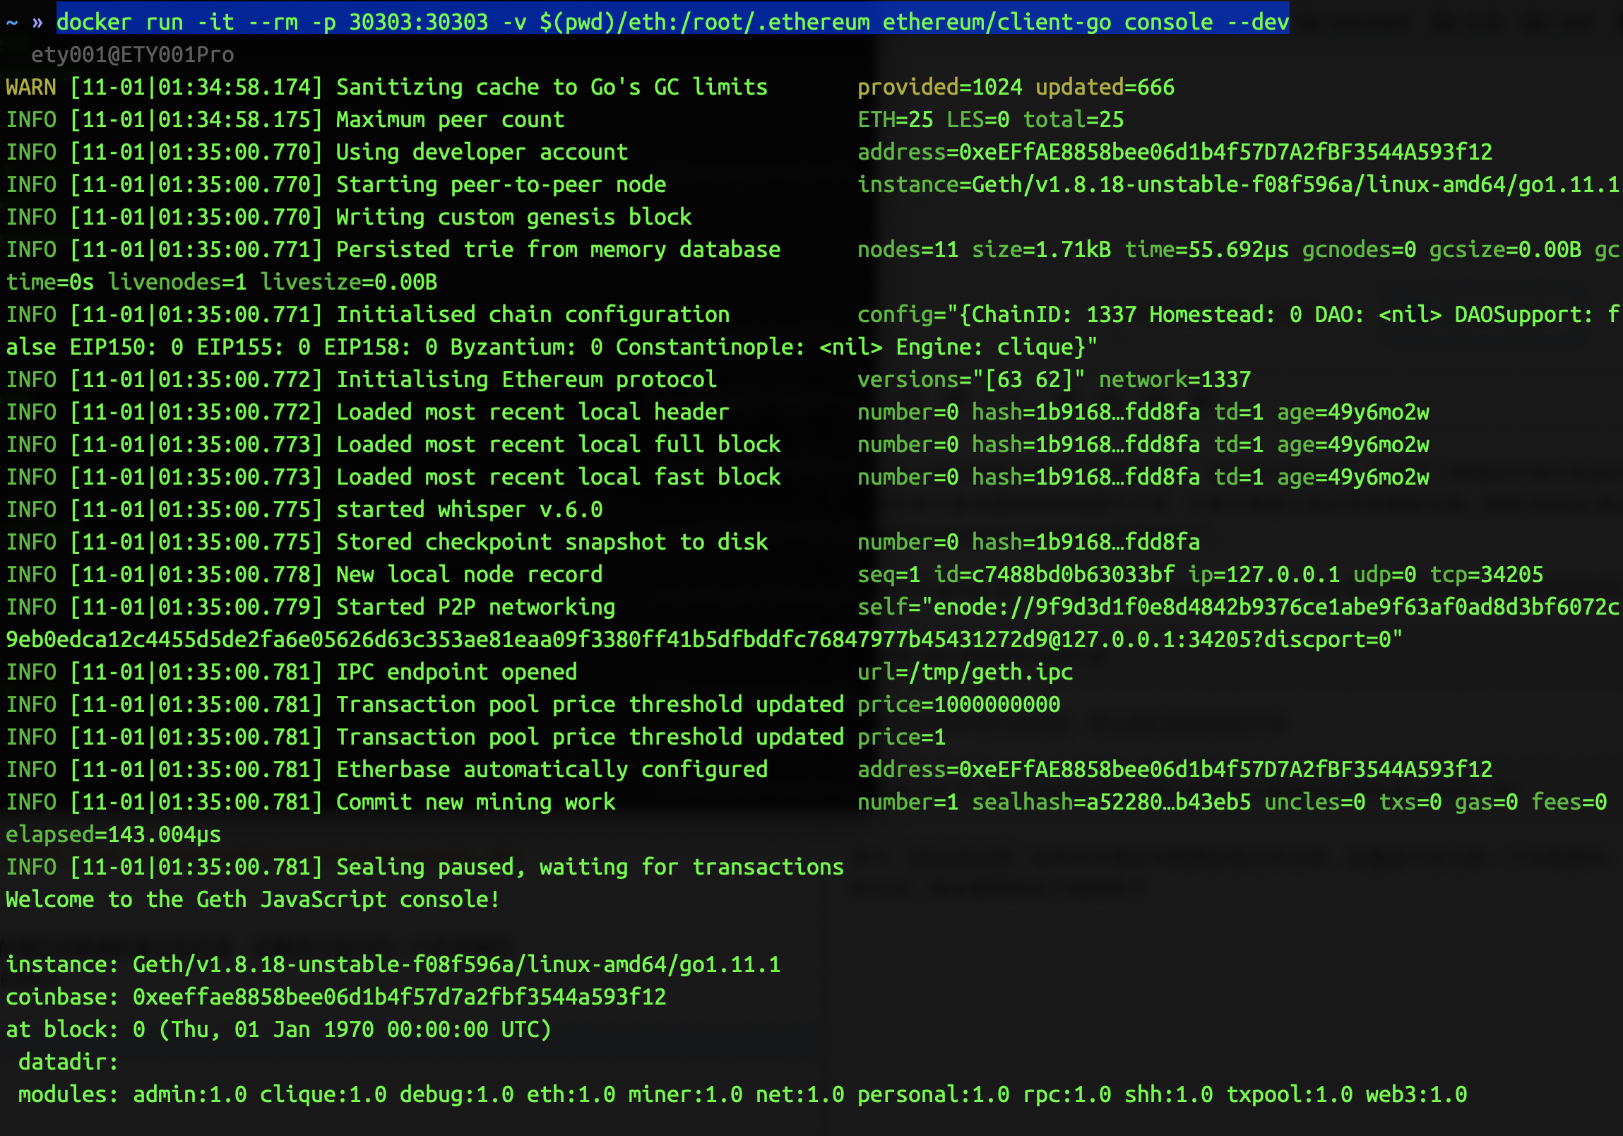Click 'at block: 0' date line
1623x1136 pixels.
tap(278, 1030)
